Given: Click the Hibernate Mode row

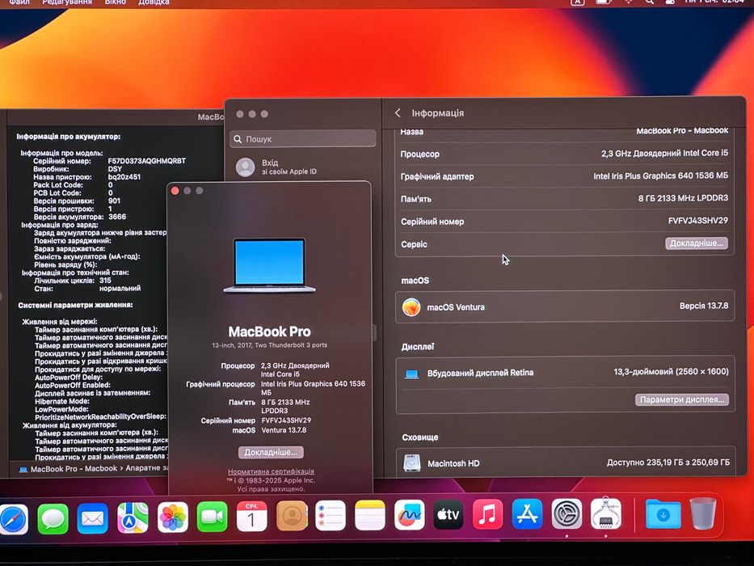Looking at the screenshot, I should click(x=62, y=401).
